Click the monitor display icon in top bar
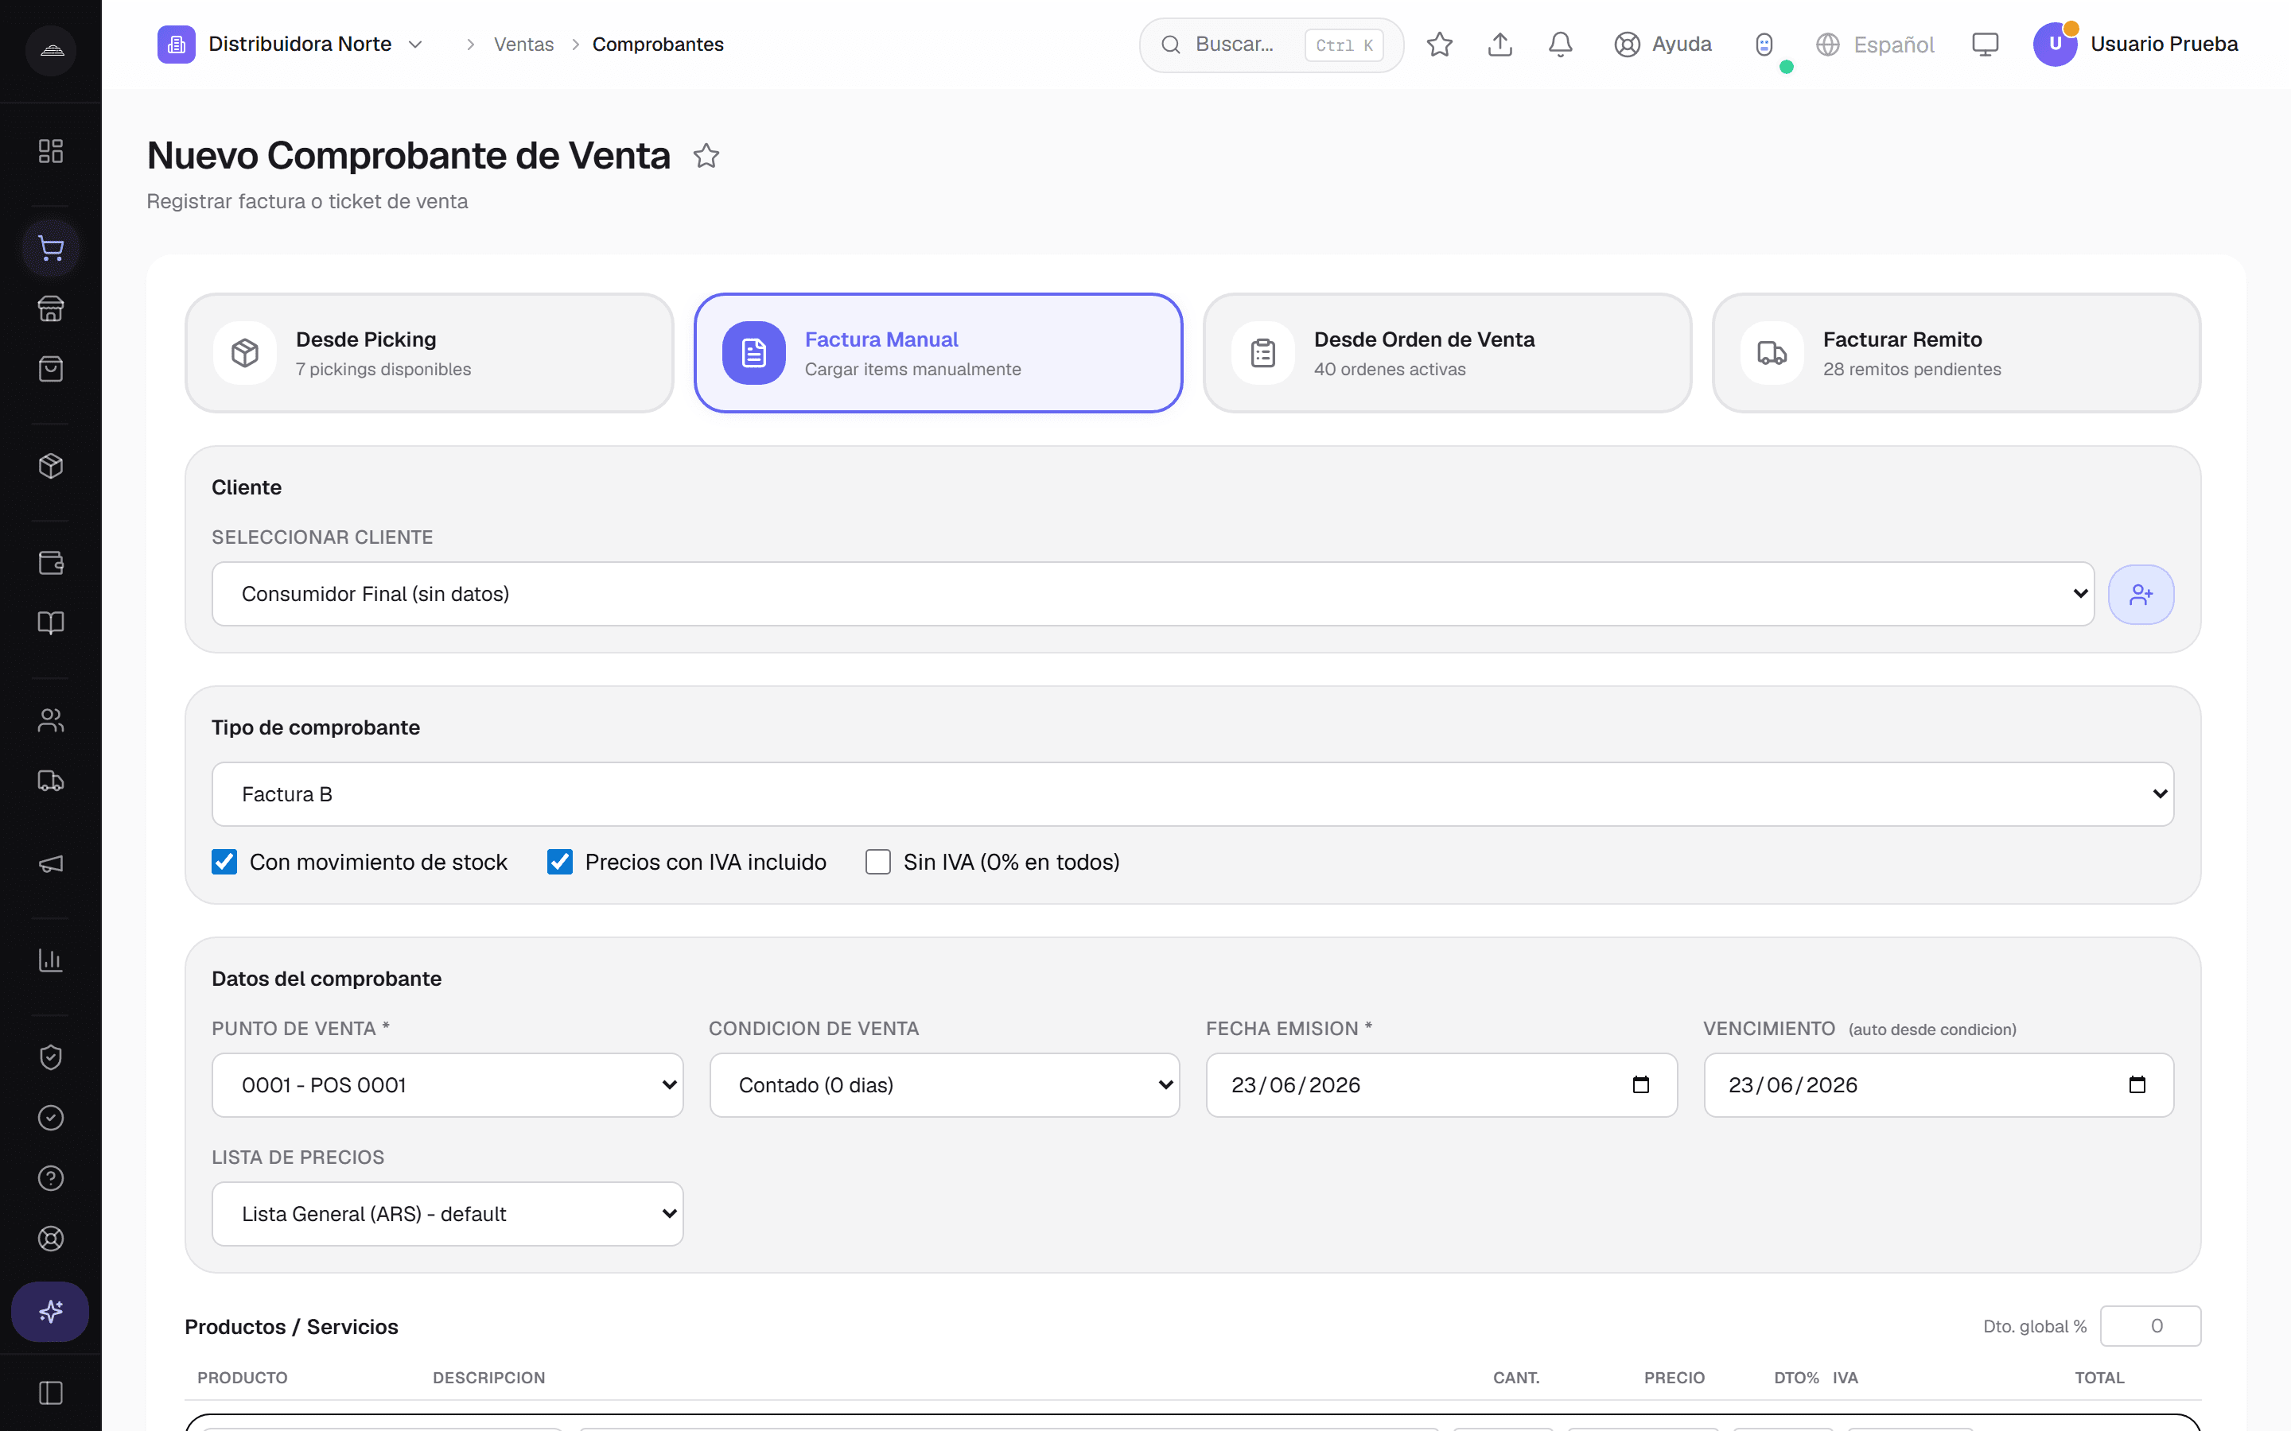 tap(1986, 45)
